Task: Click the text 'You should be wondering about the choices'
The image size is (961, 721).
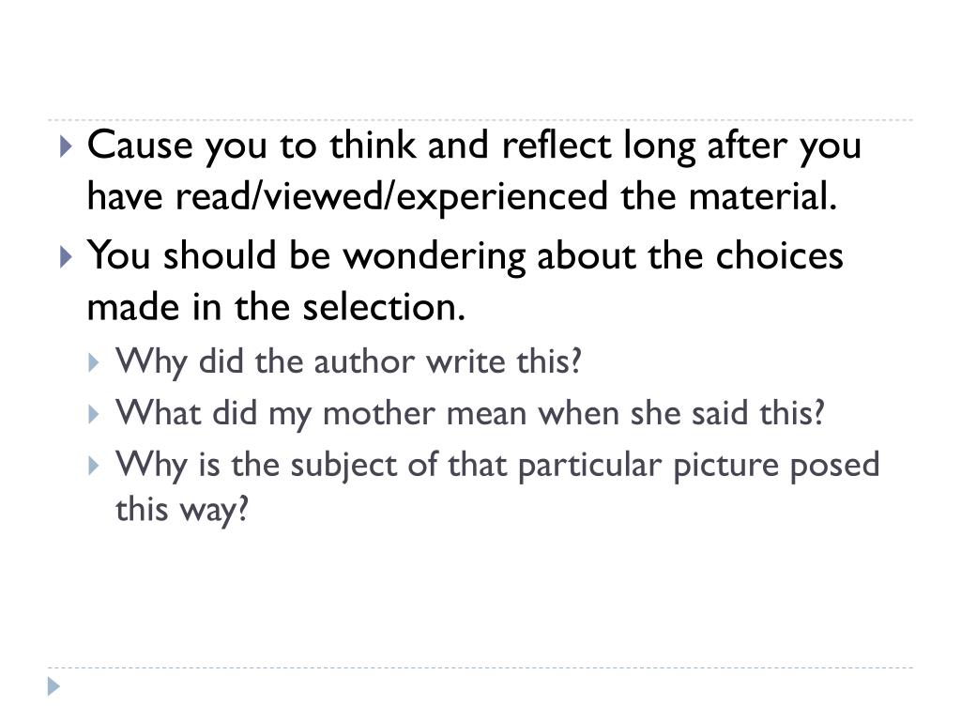Action: click(x=465, y=255)
